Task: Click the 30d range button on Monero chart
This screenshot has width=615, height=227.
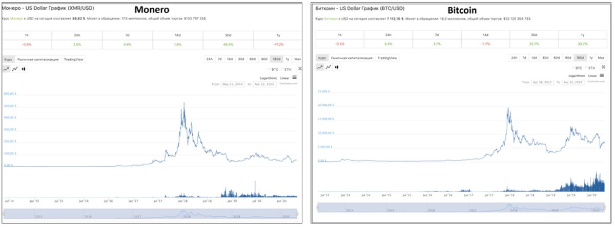Action: (x=241, y=59)
